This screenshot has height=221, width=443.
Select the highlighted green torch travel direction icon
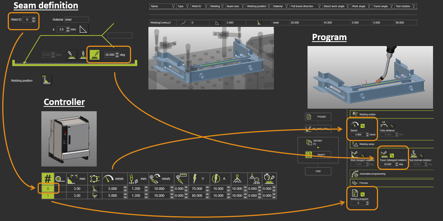[95, 55]
